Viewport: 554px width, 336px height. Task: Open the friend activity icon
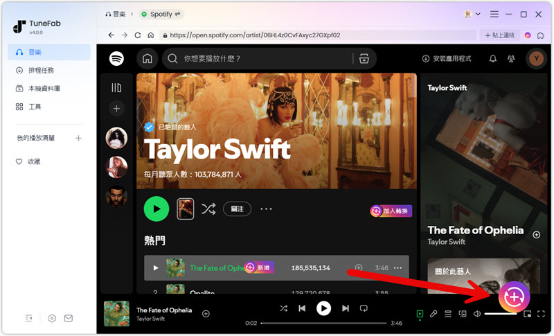coord(511,59)
